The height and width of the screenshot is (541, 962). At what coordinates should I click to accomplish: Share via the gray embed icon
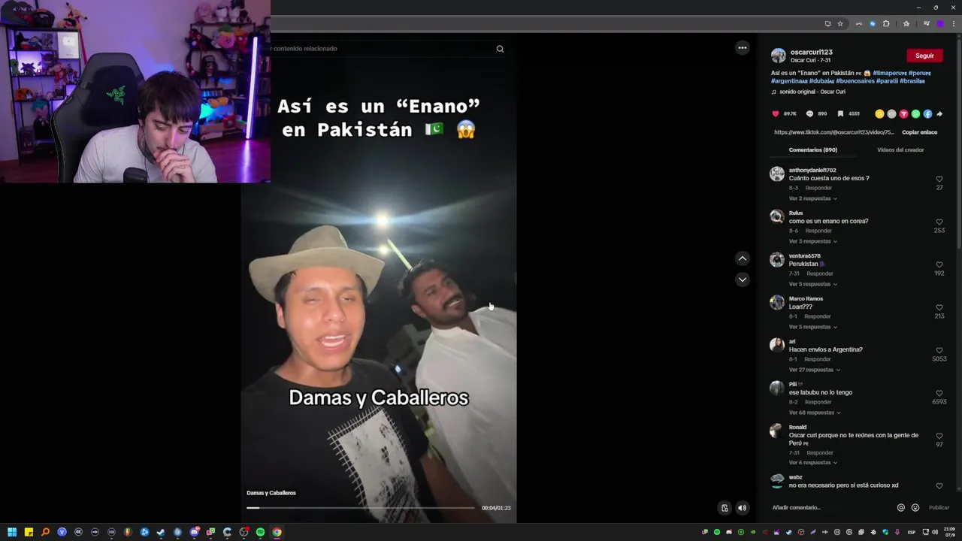(x=891, y=114)
